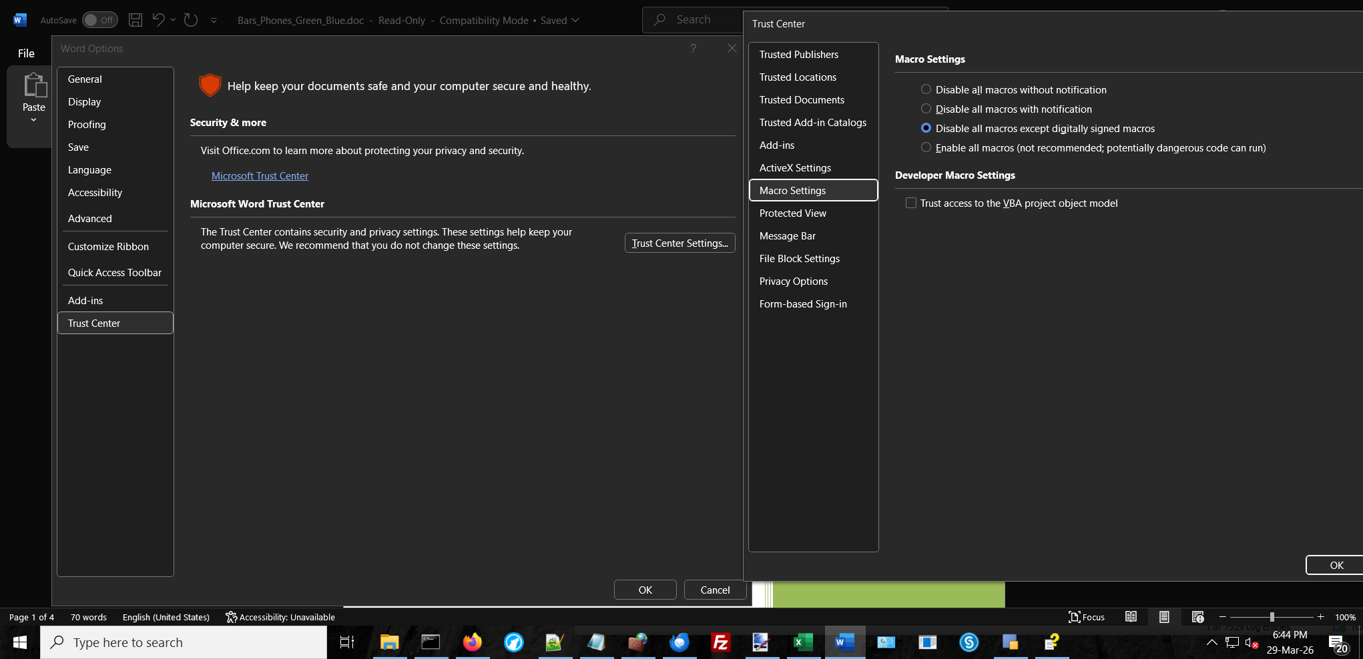Switch to Web Layout view icon

[1197, 617]
